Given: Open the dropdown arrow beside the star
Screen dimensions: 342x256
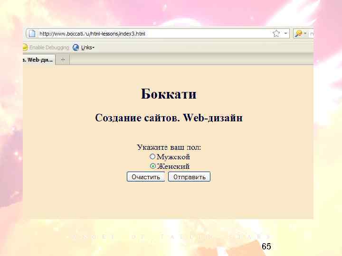Looking at the screenshot, I should [x=285, y=33].
